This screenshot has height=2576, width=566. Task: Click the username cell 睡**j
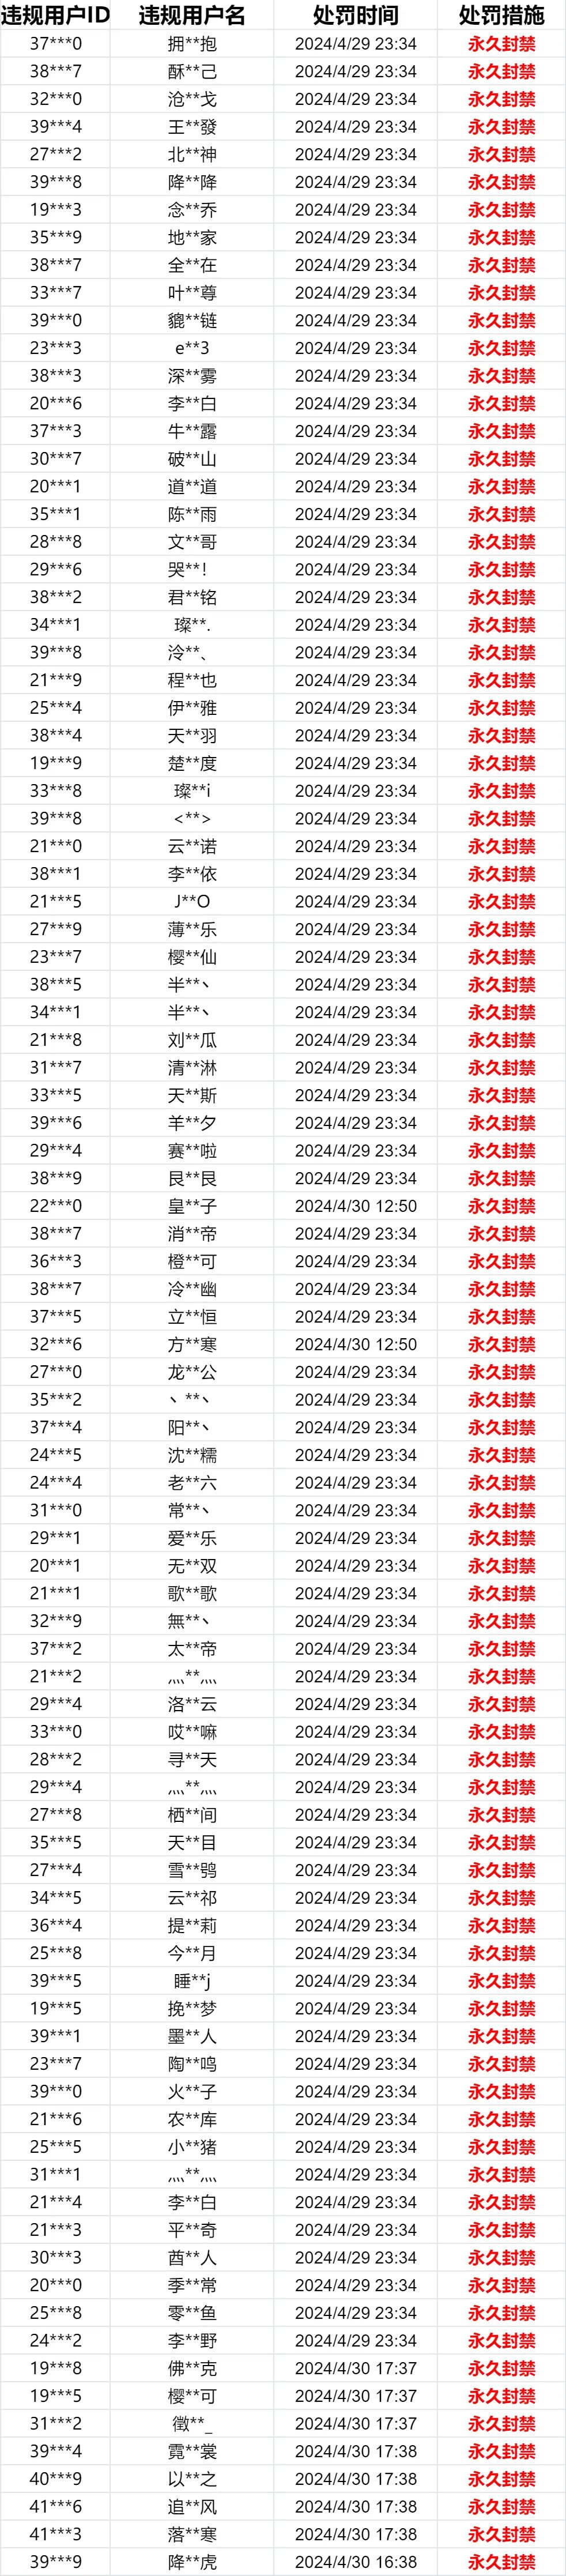point(191,1980)
